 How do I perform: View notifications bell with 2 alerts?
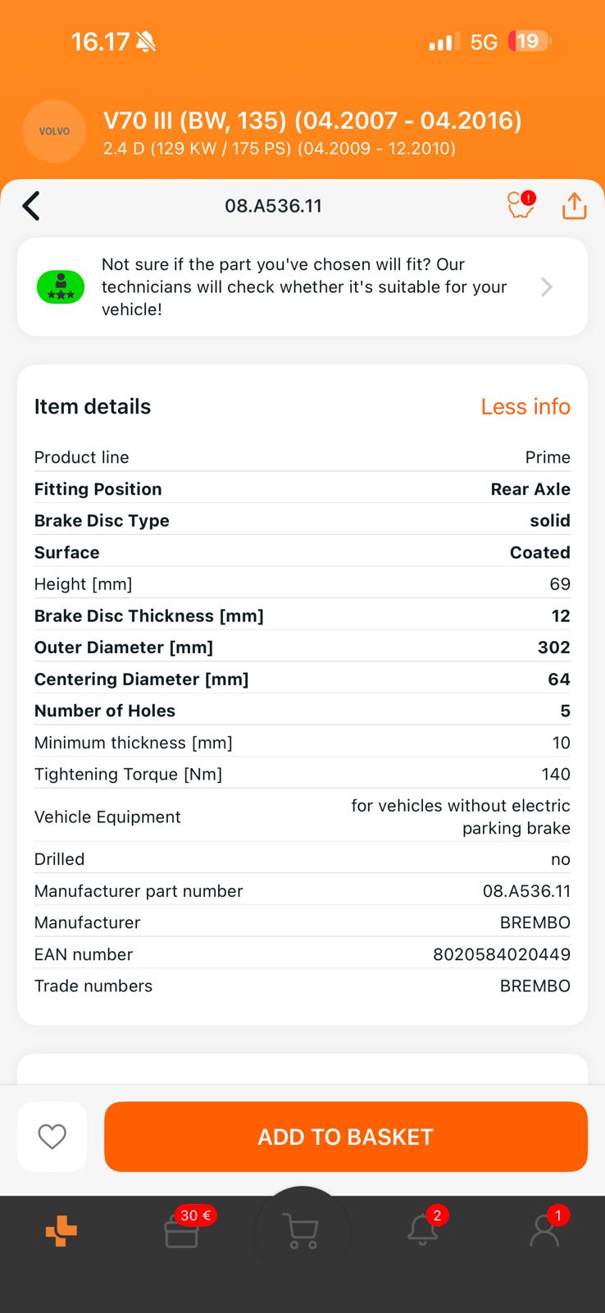(x=423, y=1231)
